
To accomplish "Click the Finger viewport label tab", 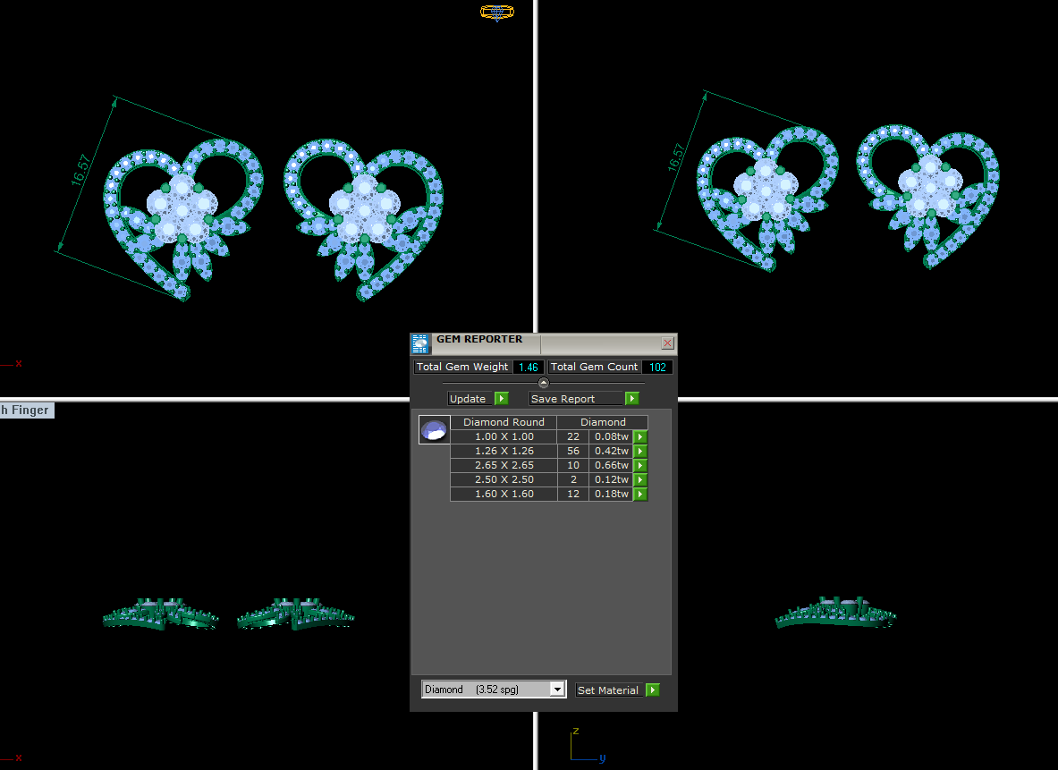I will [x=26, y=410].
